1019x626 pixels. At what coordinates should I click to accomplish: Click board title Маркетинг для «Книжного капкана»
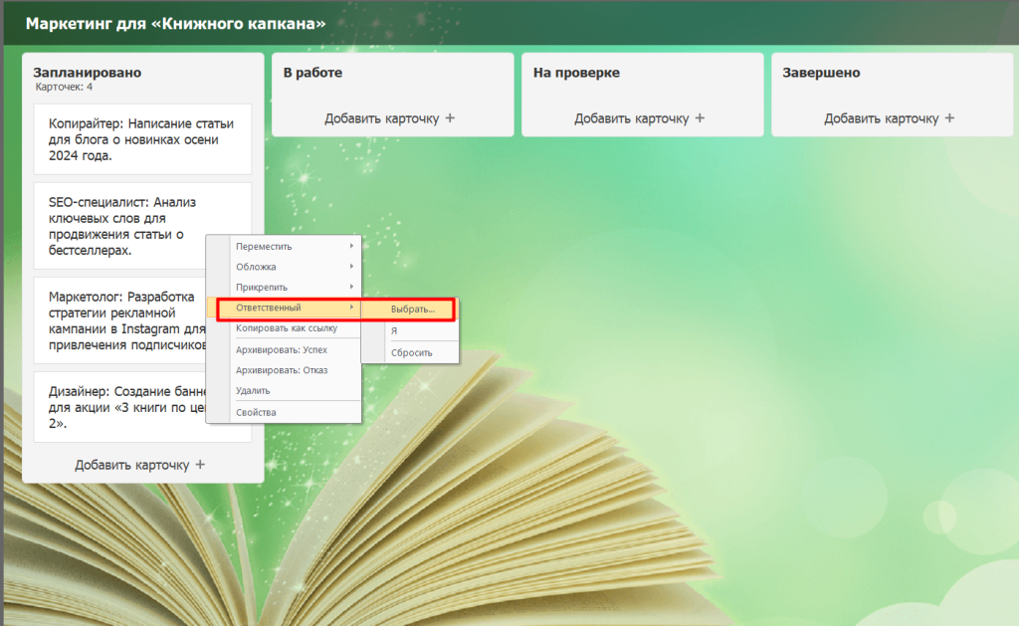tap(175, 24)
